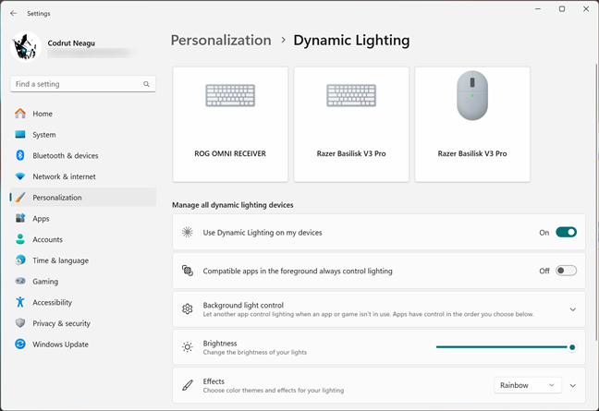Click the user profile avatar picture
599x411 pixels.
click(x=26, y=46)
